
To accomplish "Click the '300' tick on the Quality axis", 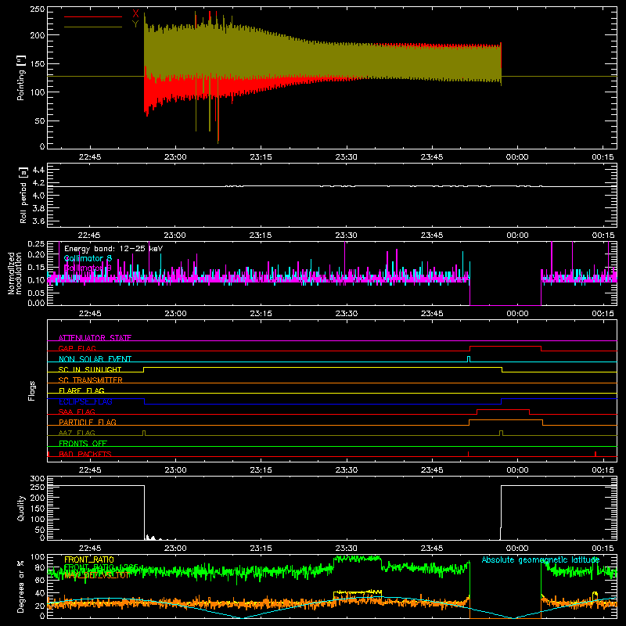I will coord(38,478).
